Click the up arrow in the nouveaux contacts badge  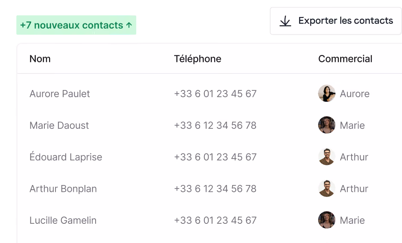pos(129,25)
